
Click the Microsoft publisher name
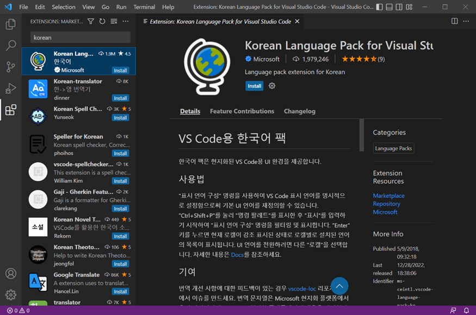coord(266,59)
